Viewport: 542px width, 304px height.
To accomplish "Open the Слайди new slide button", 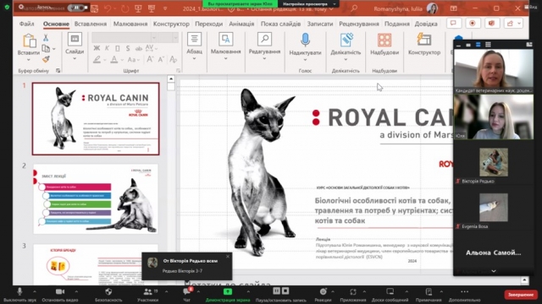I will tap(75, 40).
